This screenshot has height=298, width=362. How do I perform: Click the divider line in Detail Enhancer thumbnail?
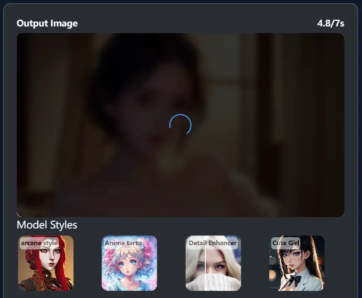[205, 268]
